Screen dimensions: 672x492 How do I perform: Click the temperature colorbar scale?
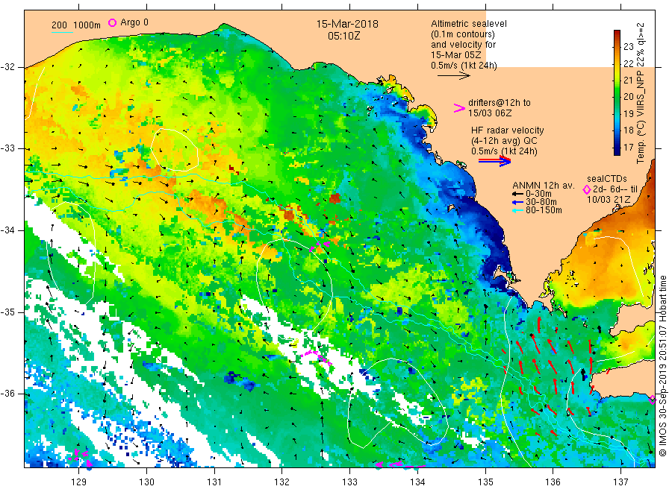point(617,92)
